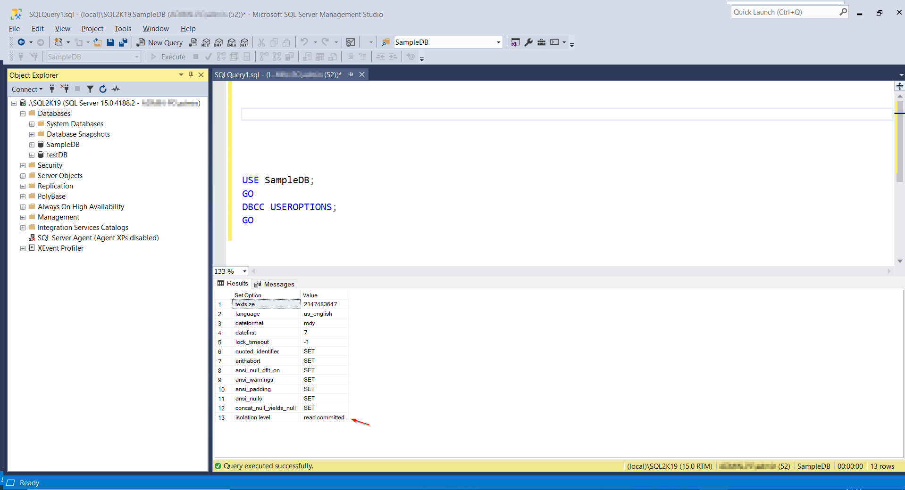The height and width of the screenshot is (490, 905).
Task: Click the Object Explorer filter icon
Action: tap(90, 89)
